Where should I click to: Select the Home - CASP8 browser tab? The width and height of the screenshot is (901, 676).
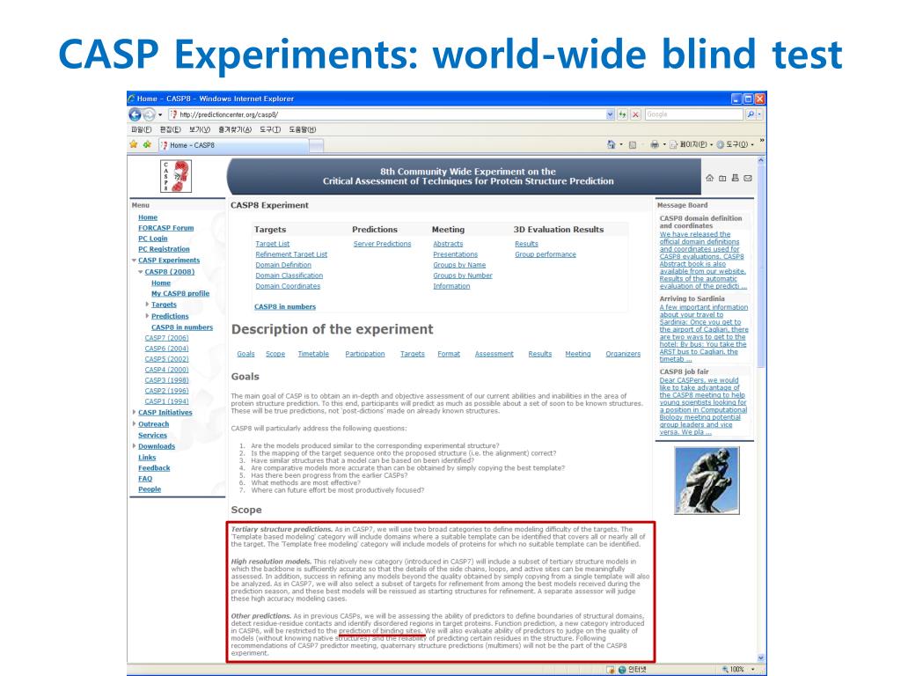pyautogui.click(x=234, y=145)
